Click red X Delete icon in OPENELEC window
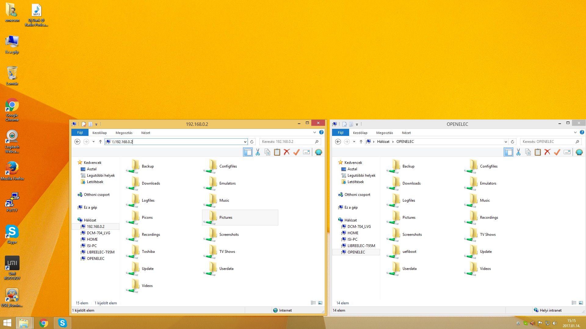Image resolution: width=586 pixels, height=329 pixels. click(547, 152)
